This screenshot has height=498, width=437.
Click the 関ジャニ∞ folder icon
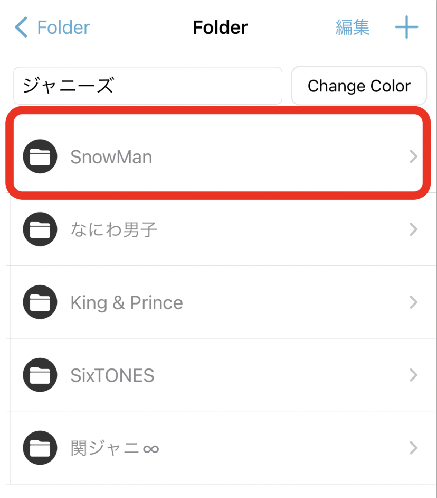tap(40, 448)
